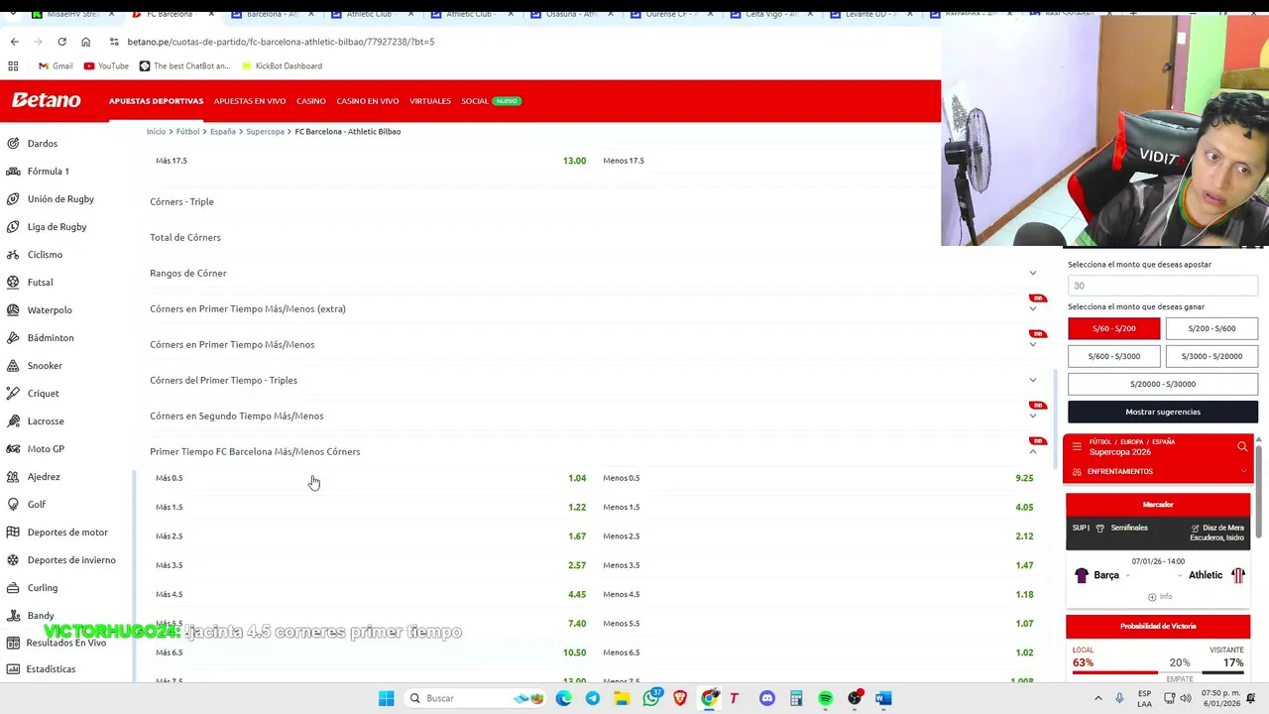Open YouTube bookmark
Viewport: 1269px width, 714px height.
pyautogui.click(x=106, y=65)
